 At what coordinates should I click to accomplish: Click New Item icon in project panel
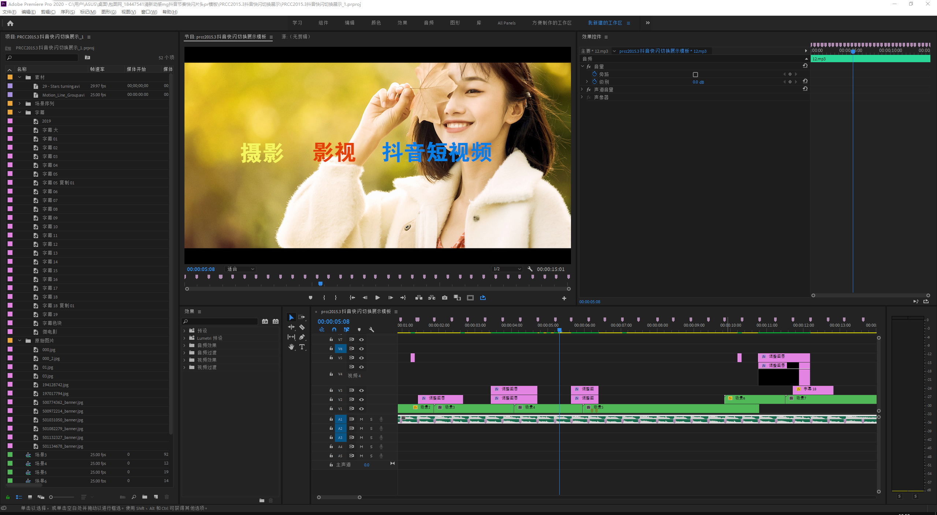[156, 497]
